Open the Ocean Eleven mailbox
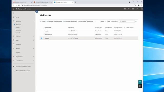Viewport: 164px width, 92px height. pyautogui.click(x=48, y=35)
